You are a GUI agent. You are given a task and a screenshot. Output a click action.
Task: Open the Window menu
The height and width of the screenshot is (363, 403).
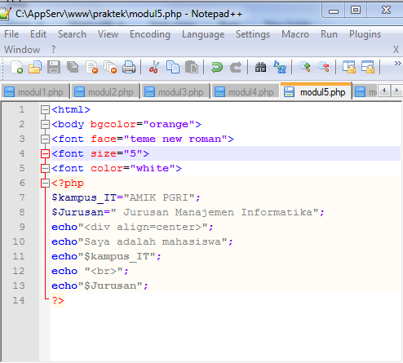point(22,50)
